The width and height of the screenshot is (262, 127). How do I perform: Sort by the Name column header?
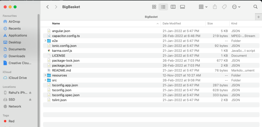(56, 23)
